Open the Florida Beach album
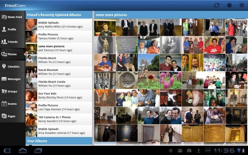Image resolution: width=248 pixels, height=155 pixels. click(x=59, y=60)
